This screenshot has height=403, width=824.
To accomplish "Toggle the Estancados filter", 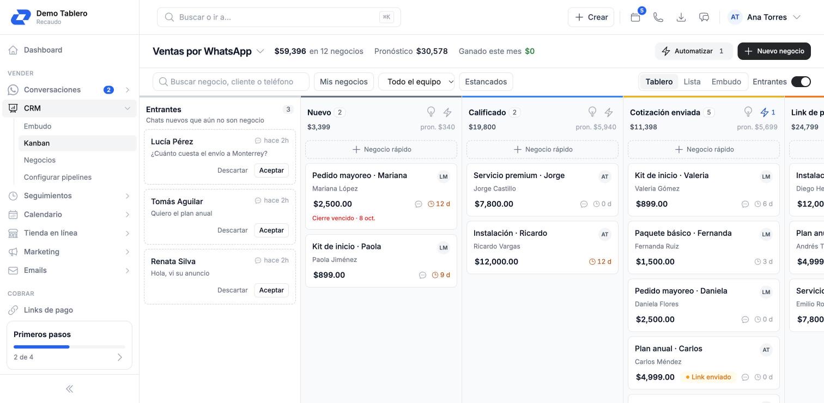I will pyautogui.click(x=486, y=82).
